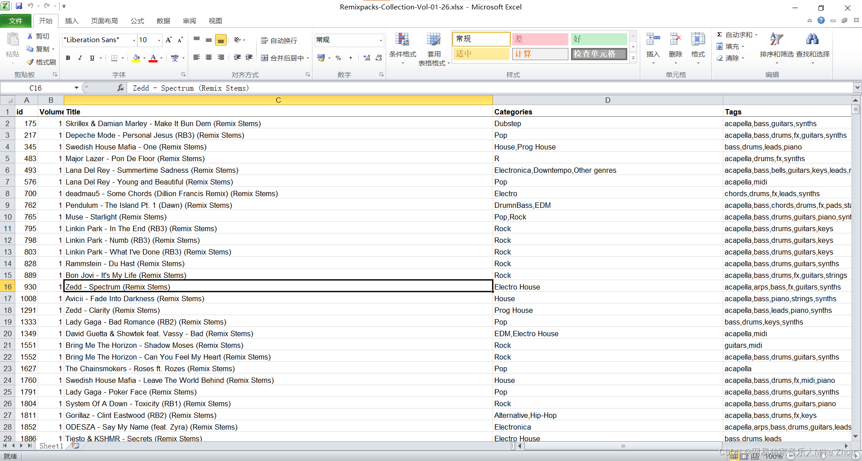The width and height of the screenshot is (862, 461).
Task: Click the increase indent icon
Action: click(249, 57)
